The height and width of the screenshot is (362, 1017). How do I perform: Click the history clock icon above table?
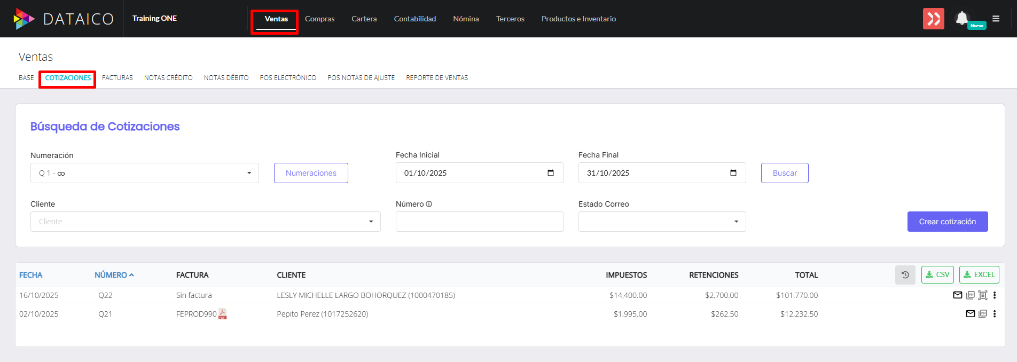pyautogui.click(x=905, y=275)
